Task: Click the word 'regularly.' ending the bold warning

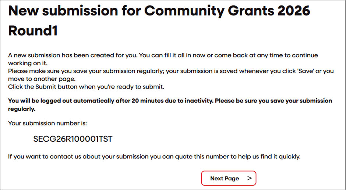Action: coord(22,109)
